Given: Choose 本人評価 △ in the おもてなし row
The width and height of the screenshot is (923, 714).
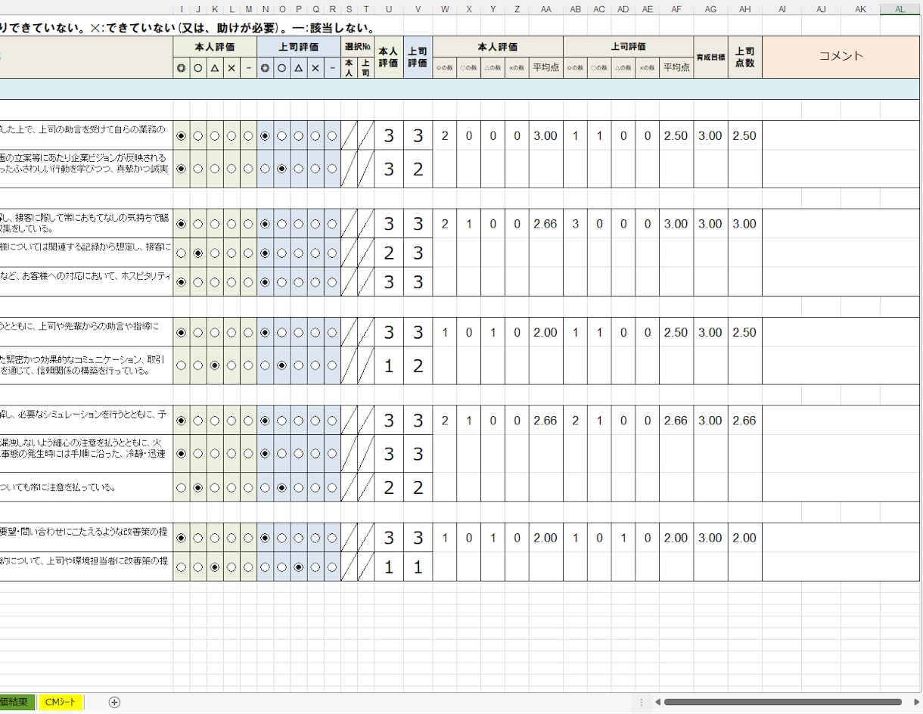Looking at the screenshot, I should [215, 224].
